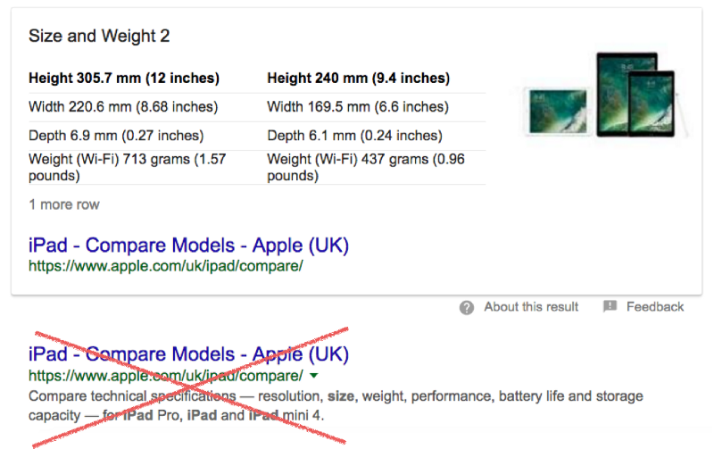
Task: Select 'Height 240 mm (9.4 inches)' cell
Action: click(359, 79)
